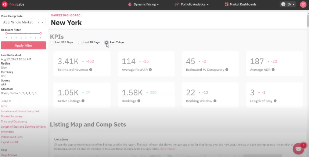Open Help Articles link
The image size is (309, 157).
pyautogui.click(x=9, y=155)
